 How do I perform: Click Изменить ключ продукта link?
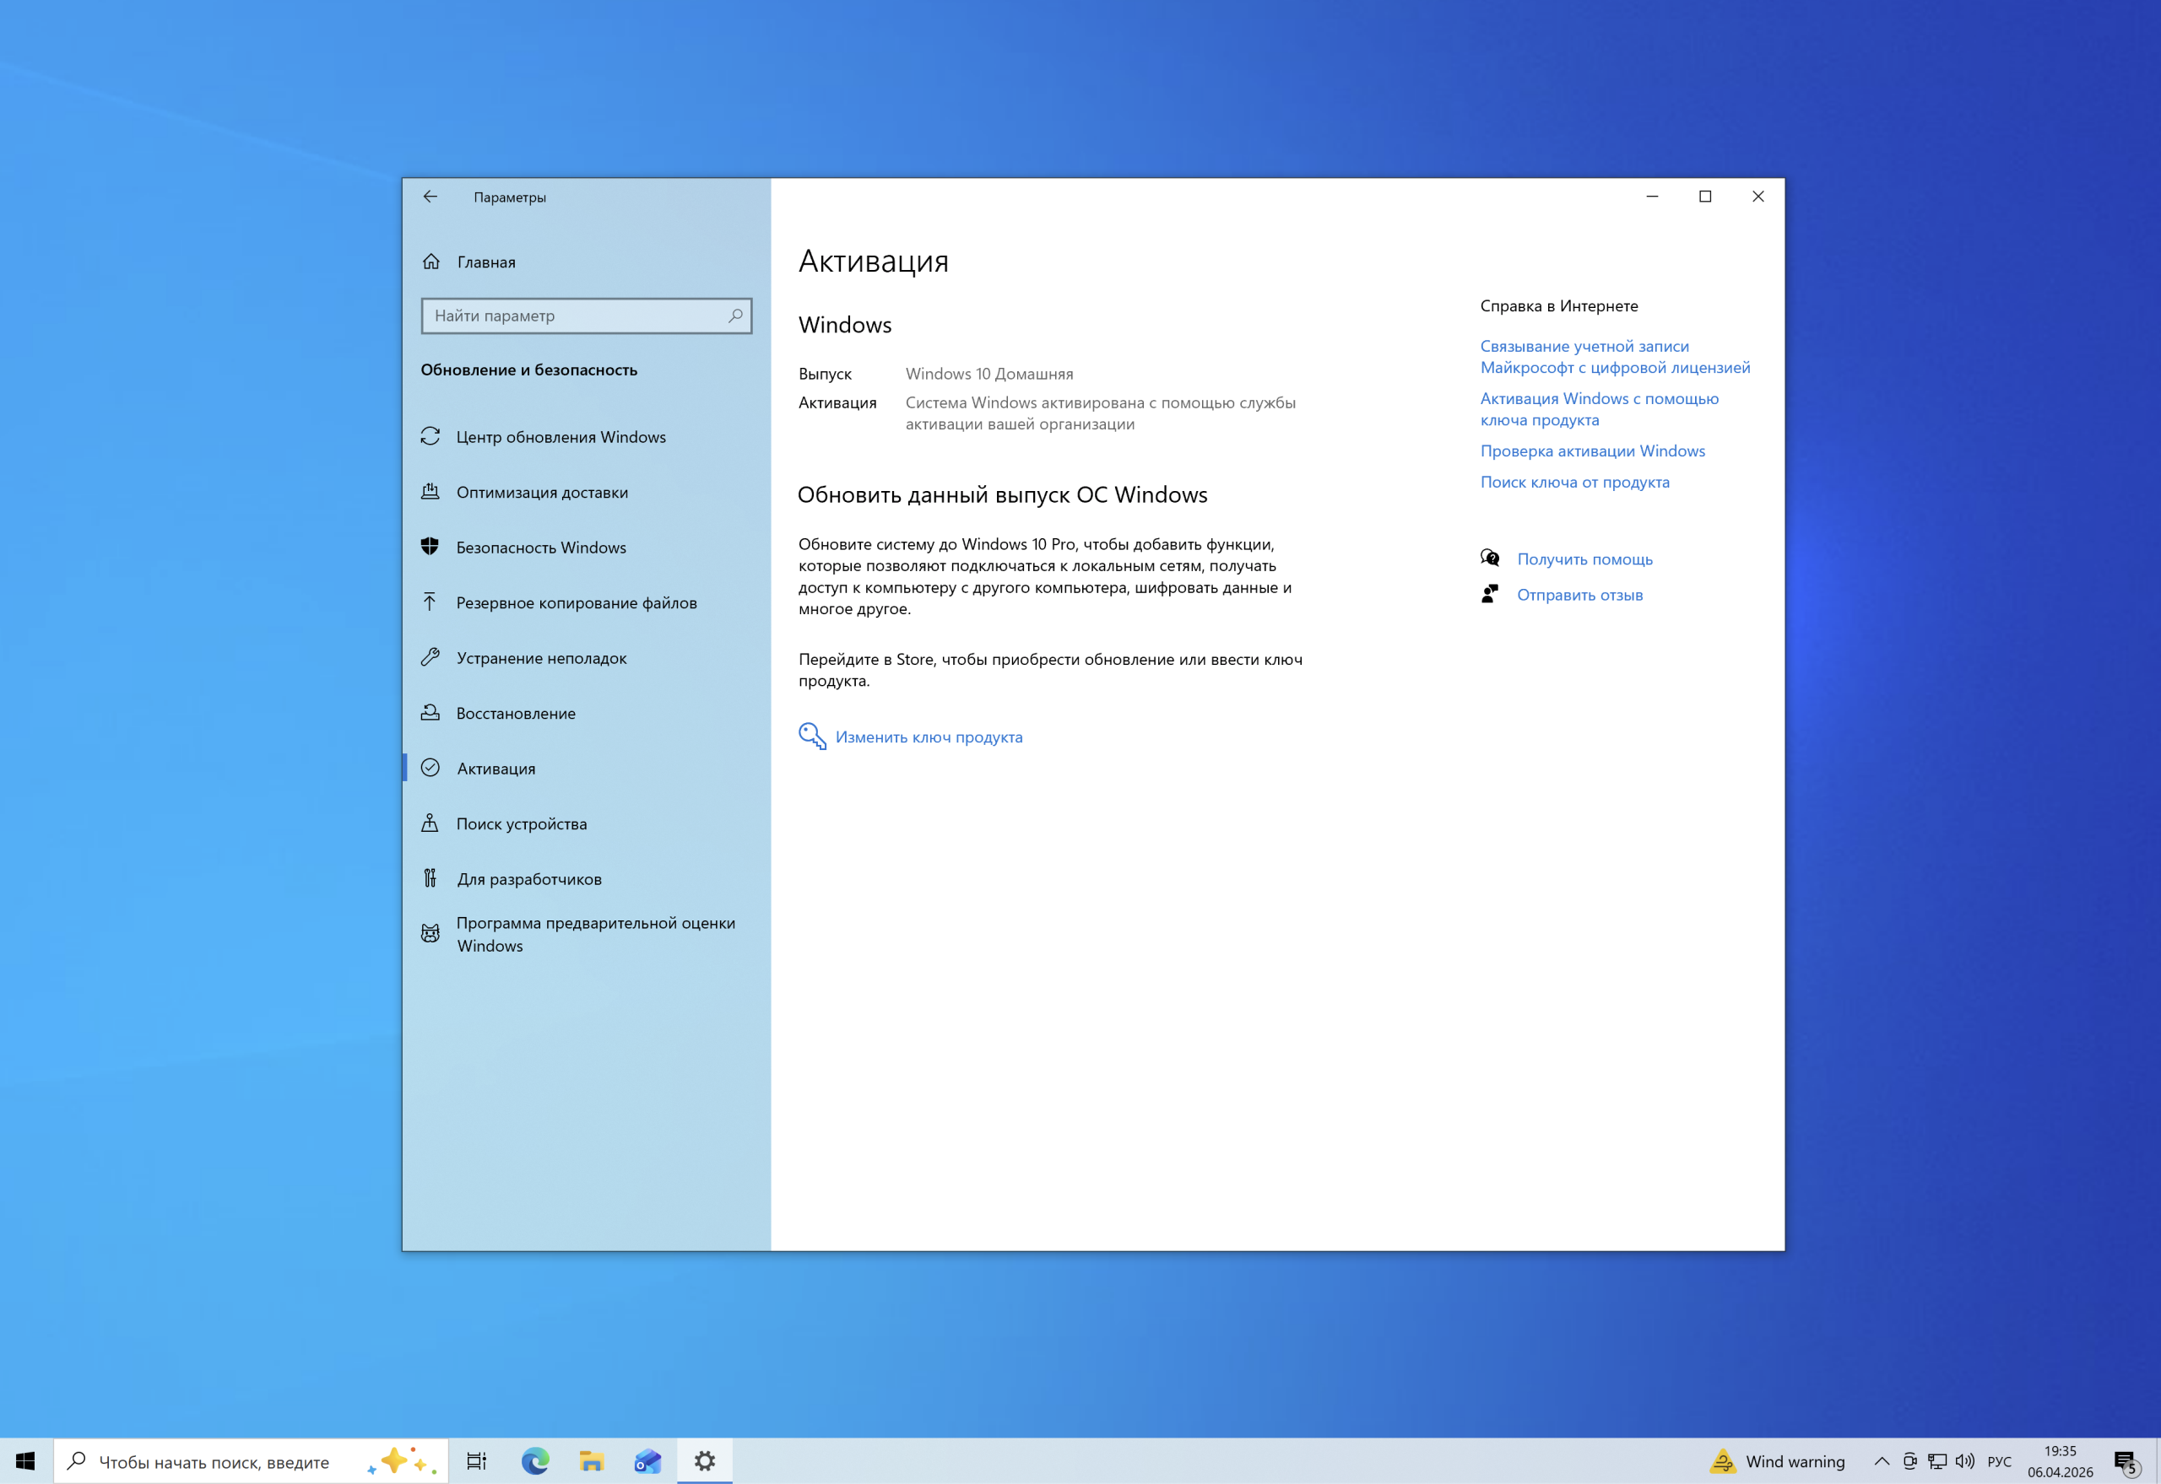pos(929,737)
